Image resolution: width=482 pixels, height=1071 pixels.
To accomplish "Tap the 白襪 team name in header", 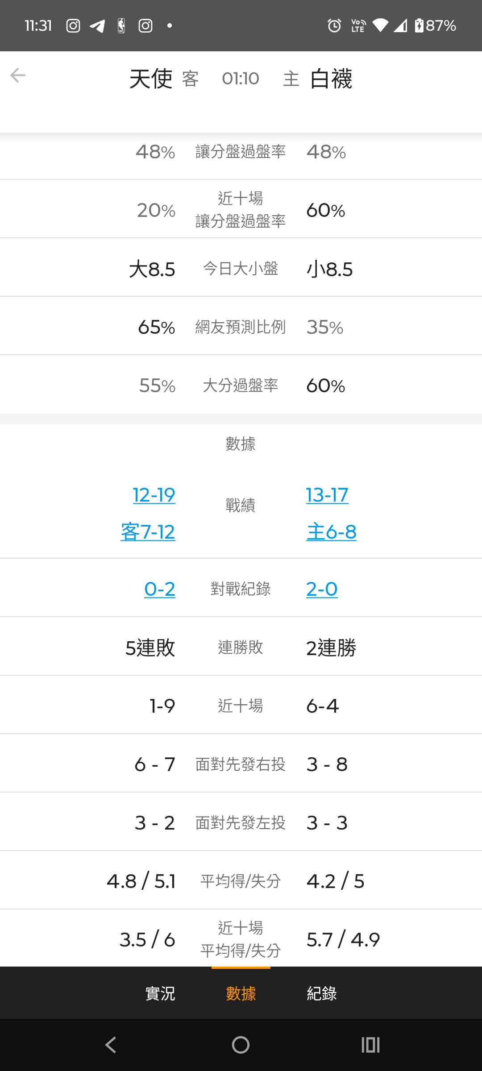I will tap(331, 79).
